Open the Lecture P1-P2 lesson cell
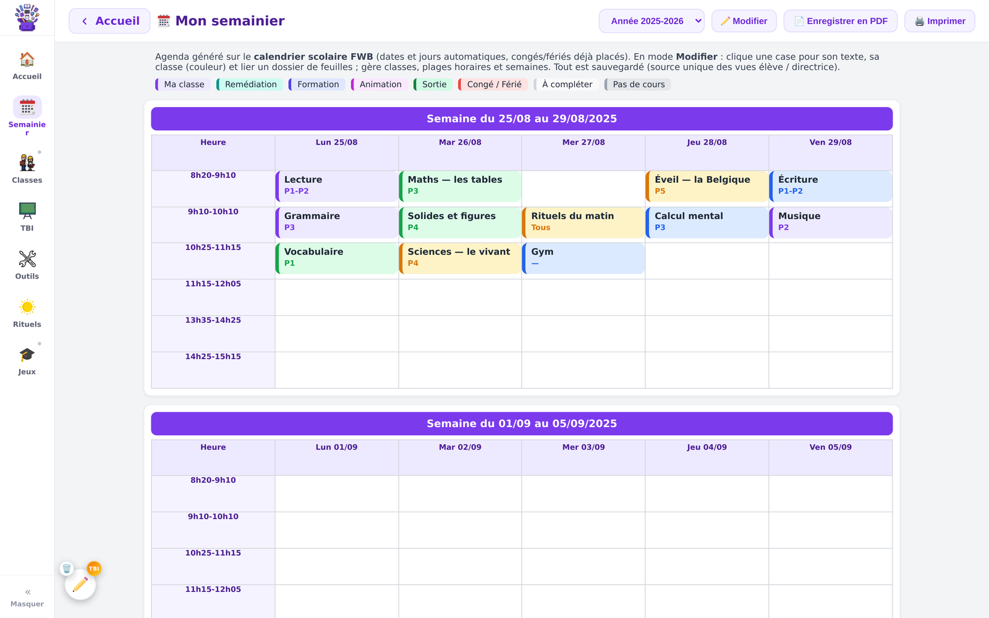The height and width of the screenshot is (618, 989). click(337, 187)
